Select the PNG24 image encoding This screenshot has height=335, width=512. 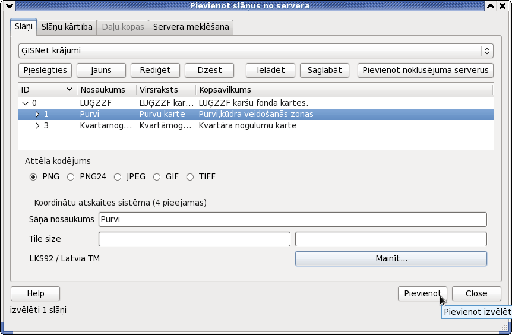click(x=71, y=177)
